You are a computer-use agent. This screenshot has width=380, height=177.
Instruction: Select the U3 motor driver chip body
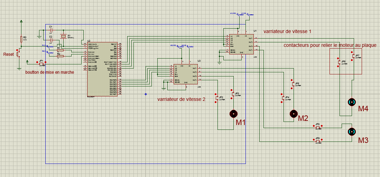185,74
